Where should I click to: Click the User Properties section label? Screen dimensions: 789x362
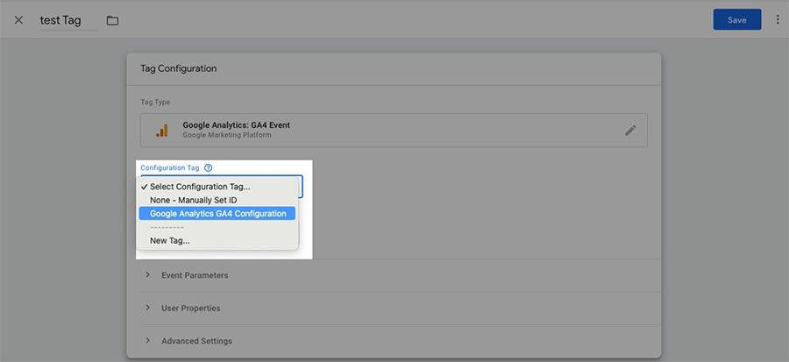[x=191, y=309]
